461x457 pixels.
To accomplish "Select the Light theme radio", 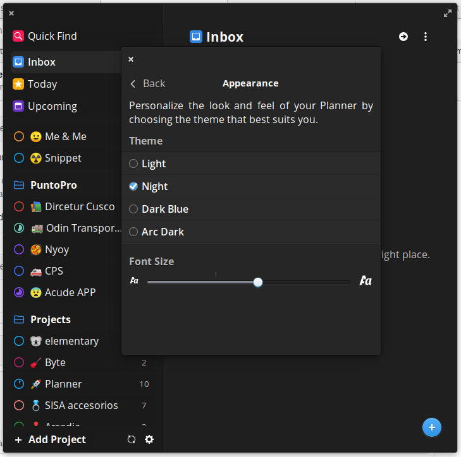I will point(133,163).
